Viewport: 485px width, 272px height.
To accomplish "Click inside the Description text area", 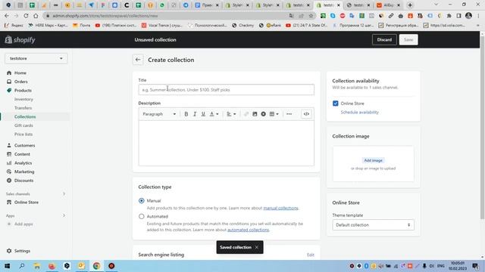I will click(226, 143).
